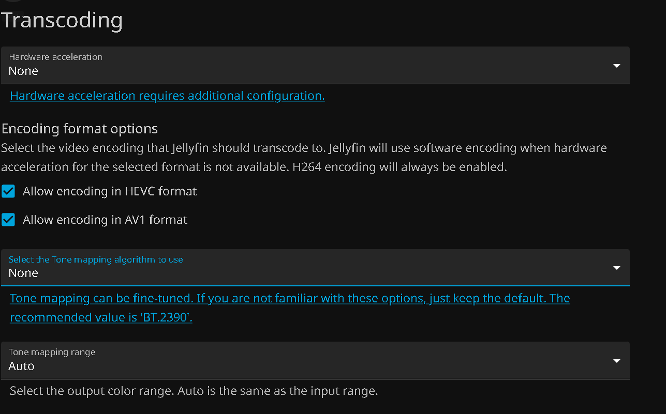Click the 'Select the output color range' help text
This screenshot has width=666, height=414.
pyautogui.click(x=194, y=391)
